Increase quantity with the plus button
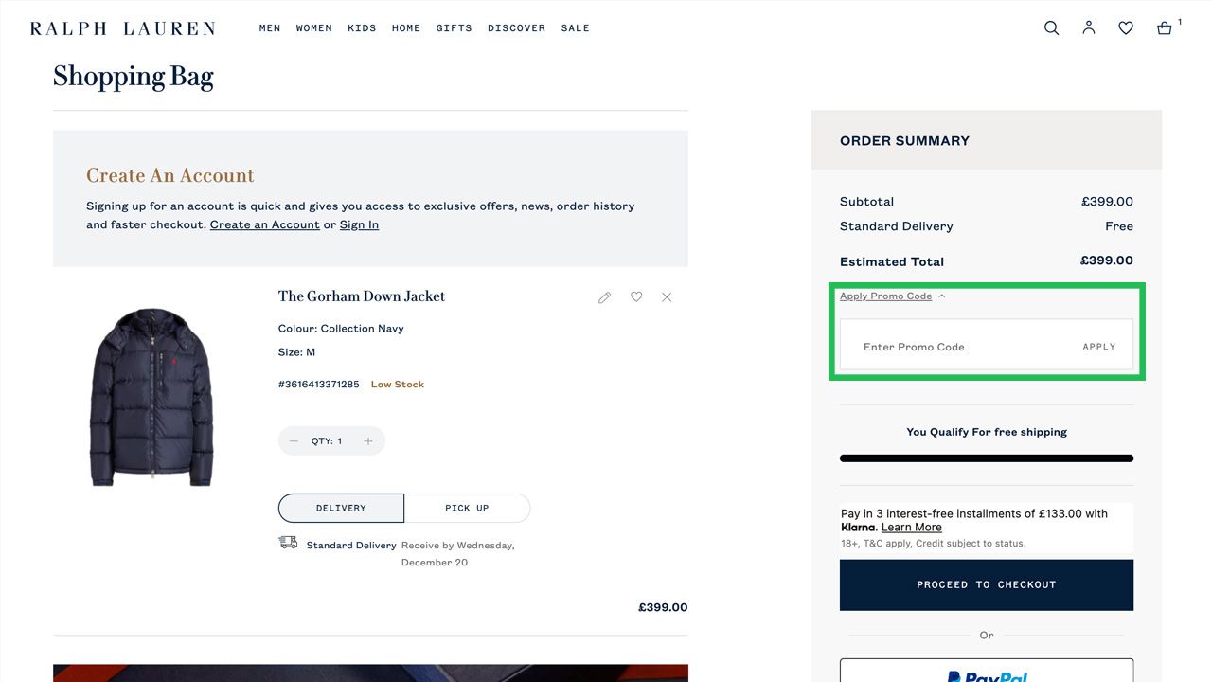Screen dimensions: 1212x682 pyautogui.click(x=368, y=441)
